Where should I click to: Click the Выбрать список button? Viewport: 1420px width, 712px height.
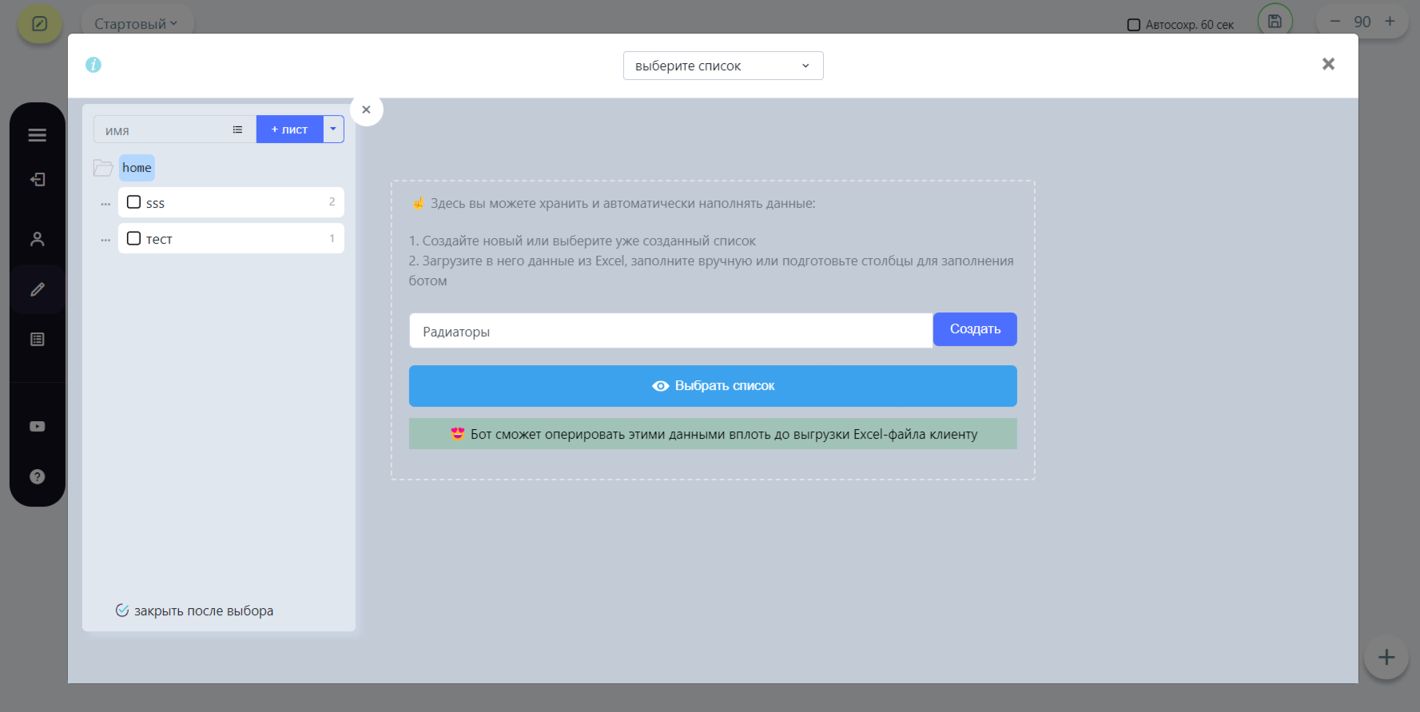pos(713,386)
